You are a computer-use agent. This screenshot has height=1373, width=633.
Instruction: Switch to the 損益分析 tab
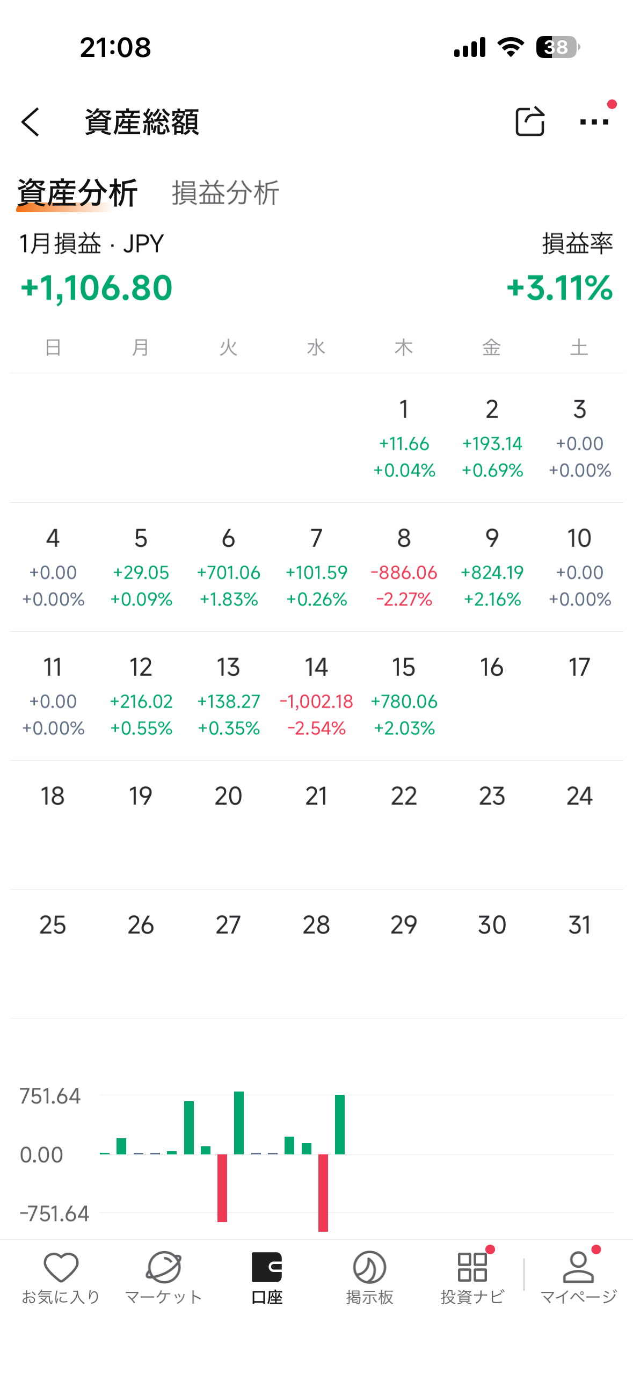pyautogui.click(x=225, y=193)
